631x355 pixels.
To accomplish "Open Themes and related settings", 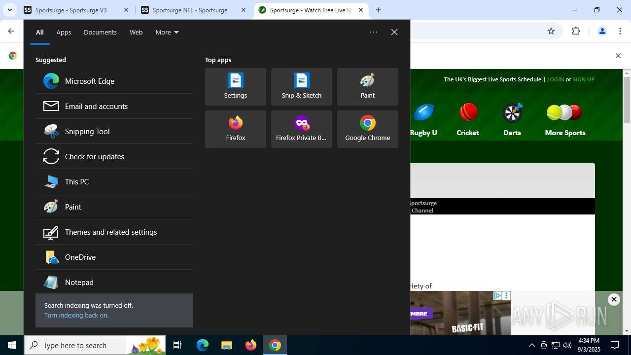I will click(114, 232).
